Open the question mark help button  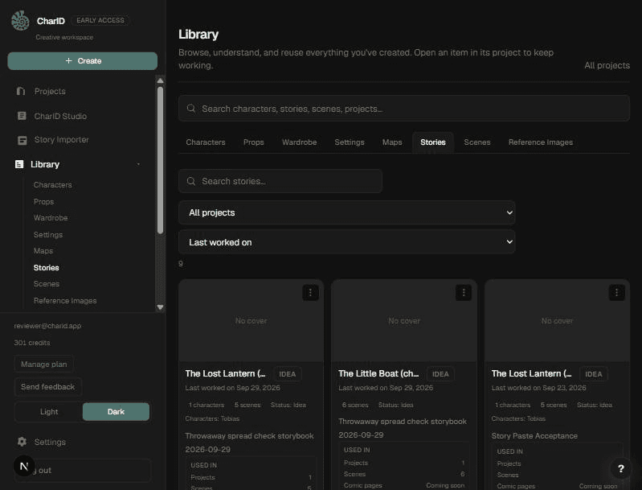tap(621, 468)
